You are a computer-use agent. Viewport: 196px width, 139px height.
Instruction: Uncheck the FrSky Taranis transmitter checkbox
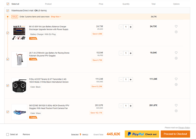[8, 85]
